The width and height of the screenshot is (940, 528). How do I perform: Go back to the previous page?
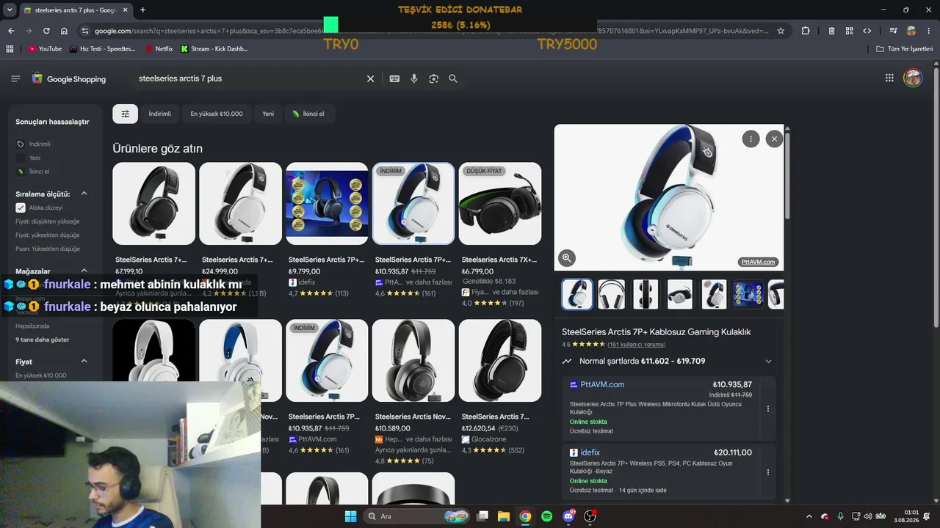(11, 31)
